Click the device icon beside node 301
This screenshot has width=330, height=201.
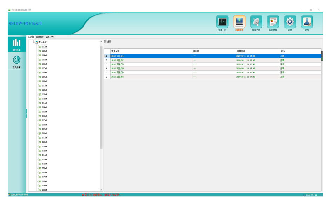tap(40, 155)
